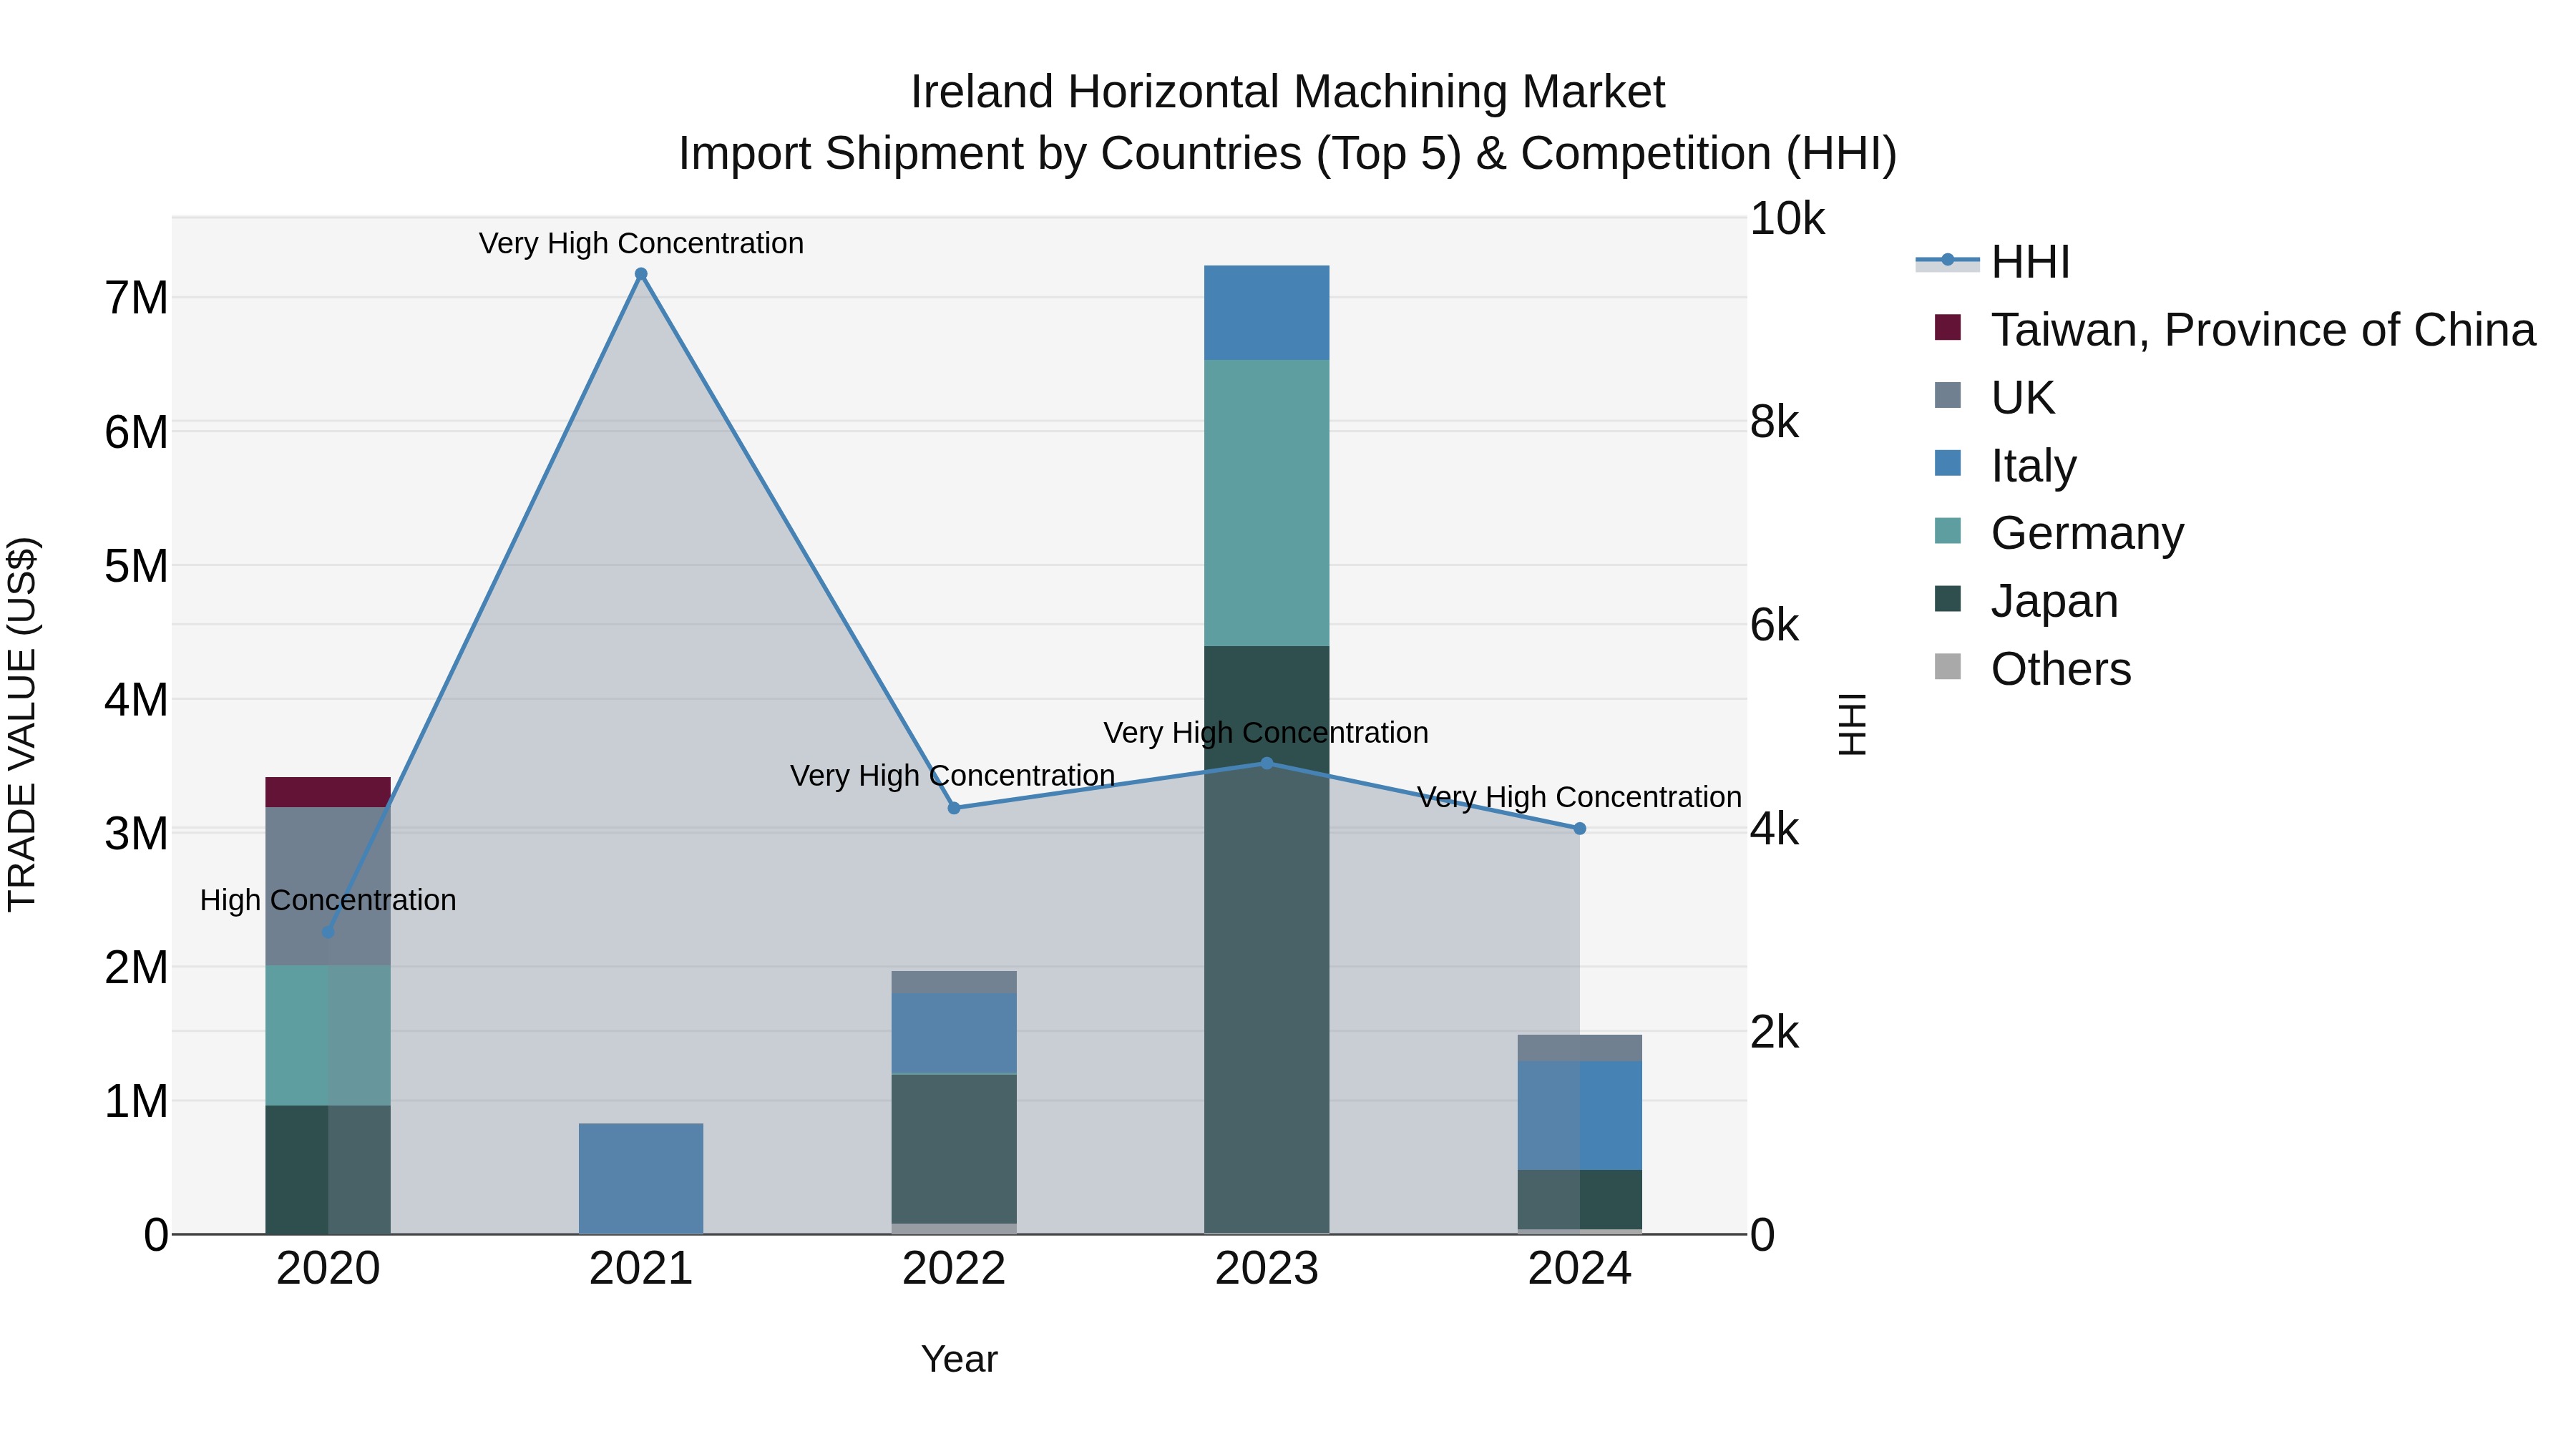Click the 1M left axis tick label
The image size is (2576, 1449).
click(x=136, y=1102)
